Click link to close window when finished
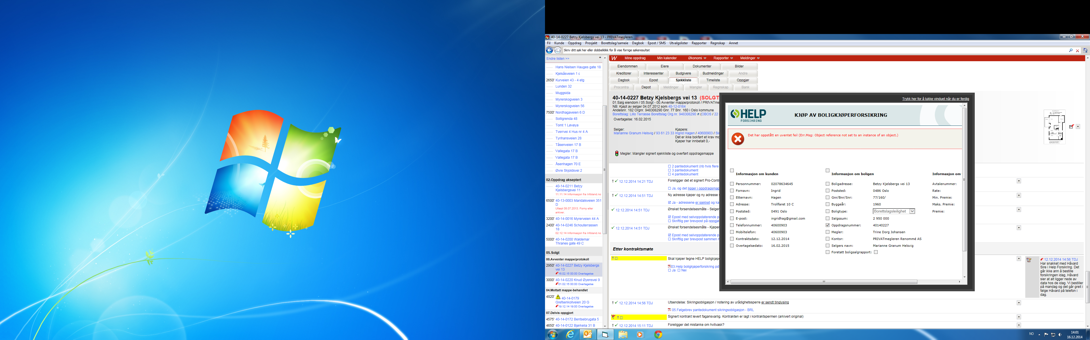1090x340 pixels. 936,99
